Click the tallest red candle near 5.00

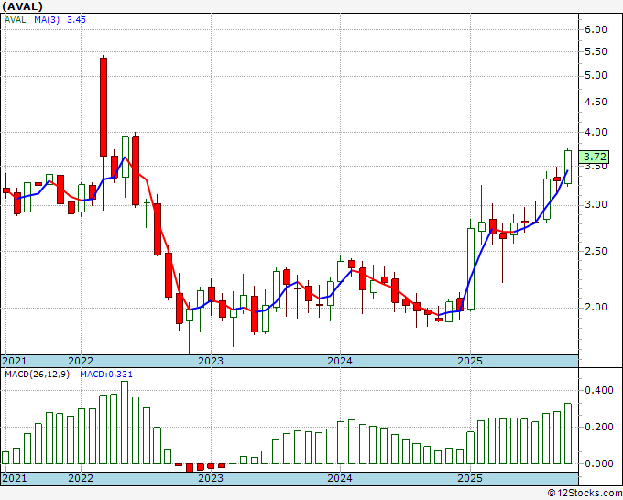coord(104,106)
